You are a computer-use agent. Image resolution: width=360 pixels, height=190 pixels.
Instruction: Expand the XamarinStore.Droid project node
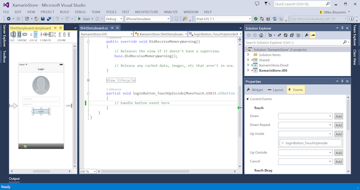248,65
